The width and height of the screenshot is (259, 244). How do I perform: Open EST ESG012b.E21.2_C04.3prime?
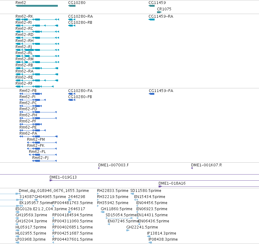(x=41, y=209)
